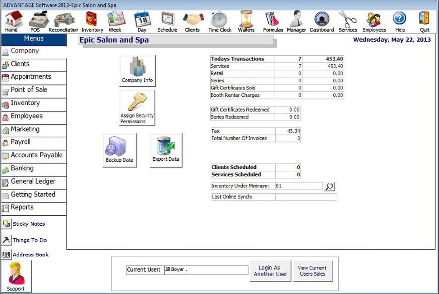Click the Walkins hourglass icon
Screen dimensions: 439x294
[246, 21]
